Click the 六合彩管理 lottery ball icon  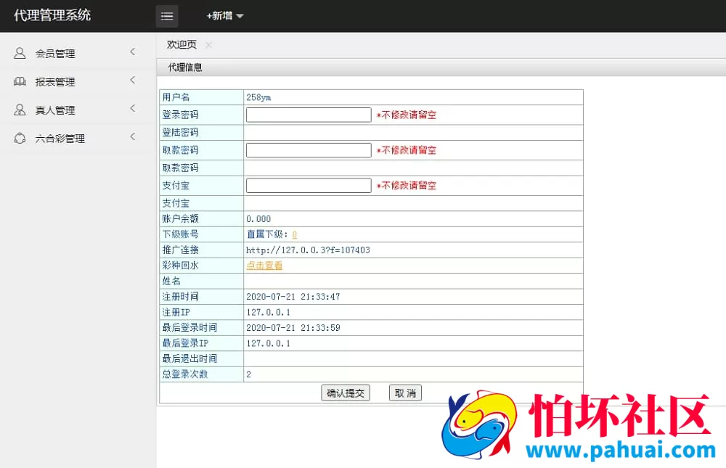pyautogui.click(x=18, y=138)
